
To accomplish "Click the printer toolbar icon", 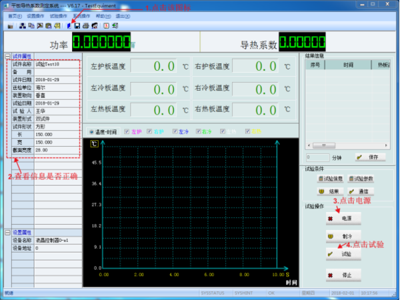I will point(86,26).
